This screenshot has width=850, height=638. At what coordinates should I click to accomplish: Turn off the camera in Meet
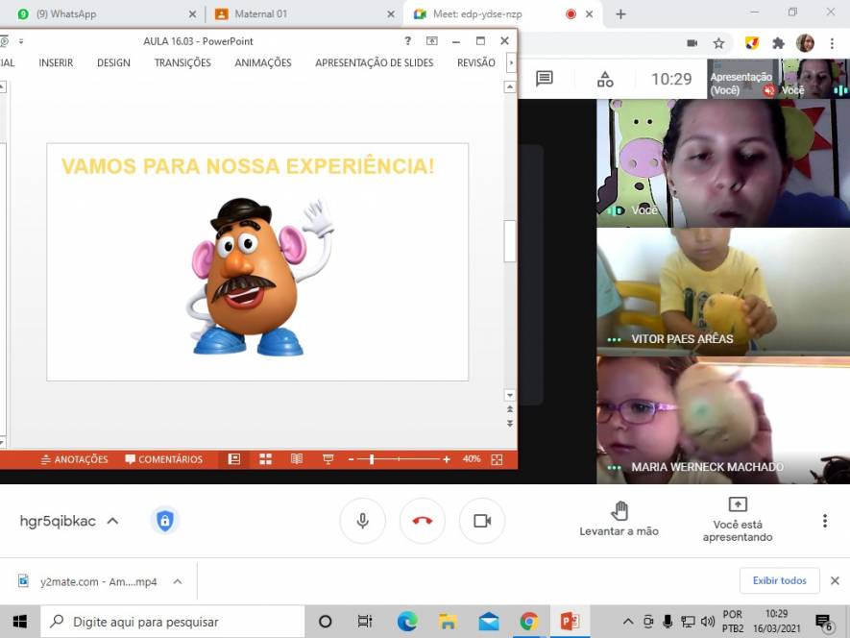coord(482,521)
